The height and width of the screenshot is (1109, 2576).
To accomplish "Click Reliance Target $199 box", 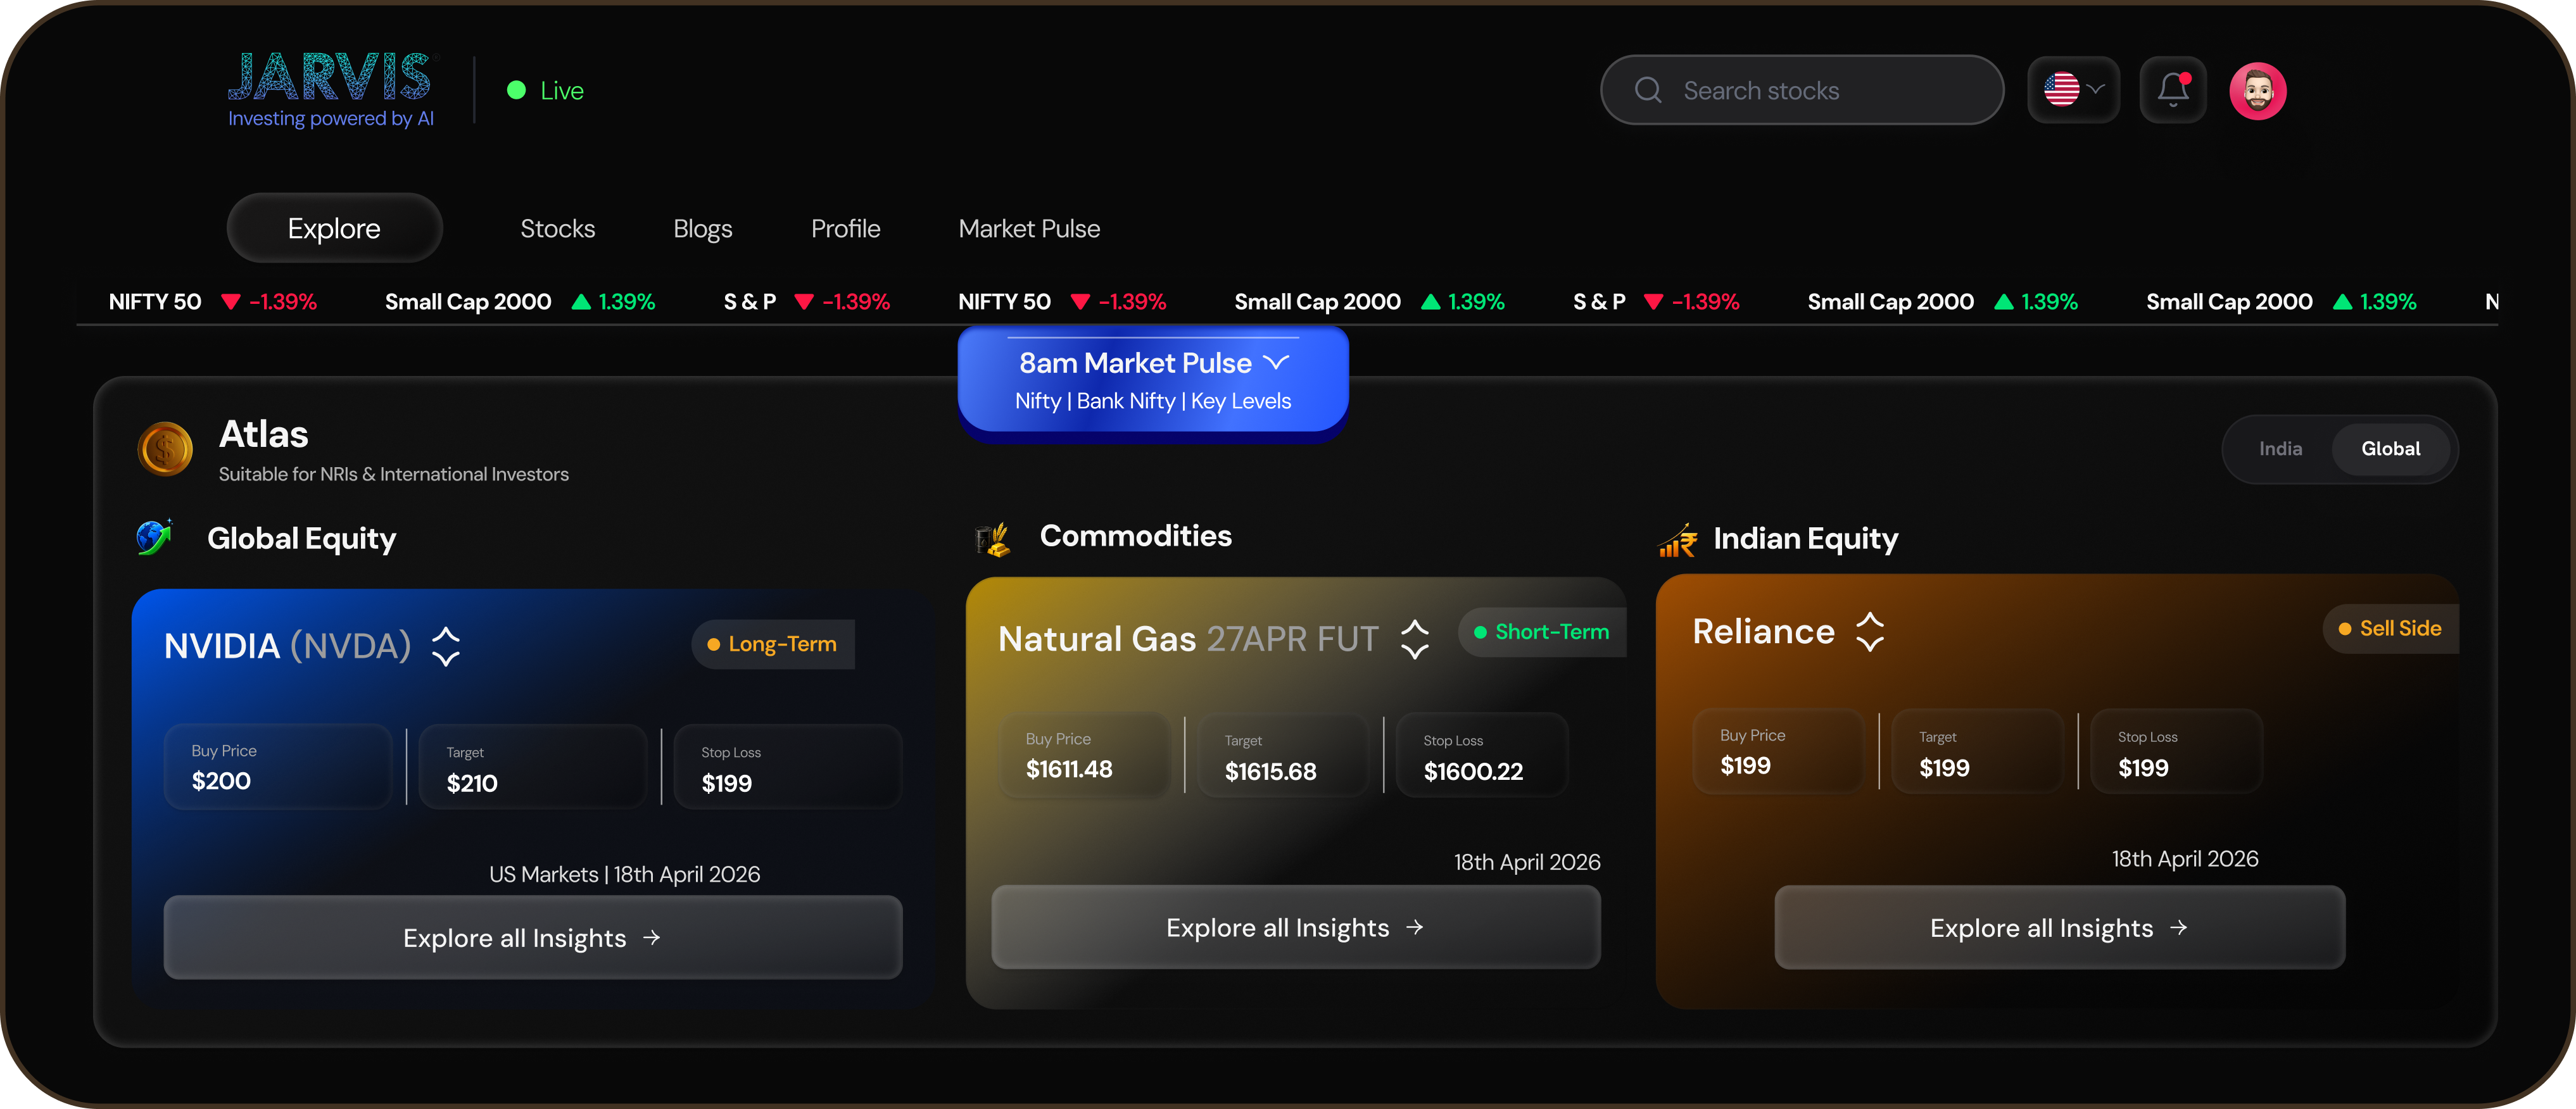I will [x=1977, y=751].
